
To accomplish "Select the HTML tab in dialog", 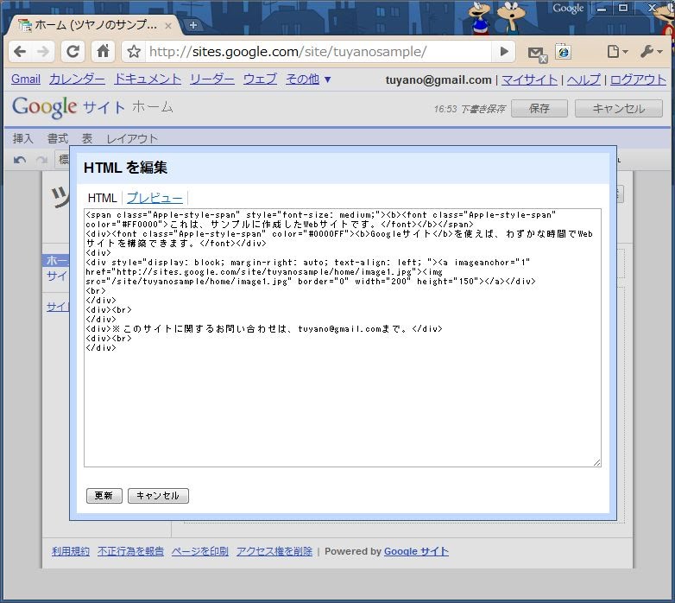I will [x=103, y=198].
